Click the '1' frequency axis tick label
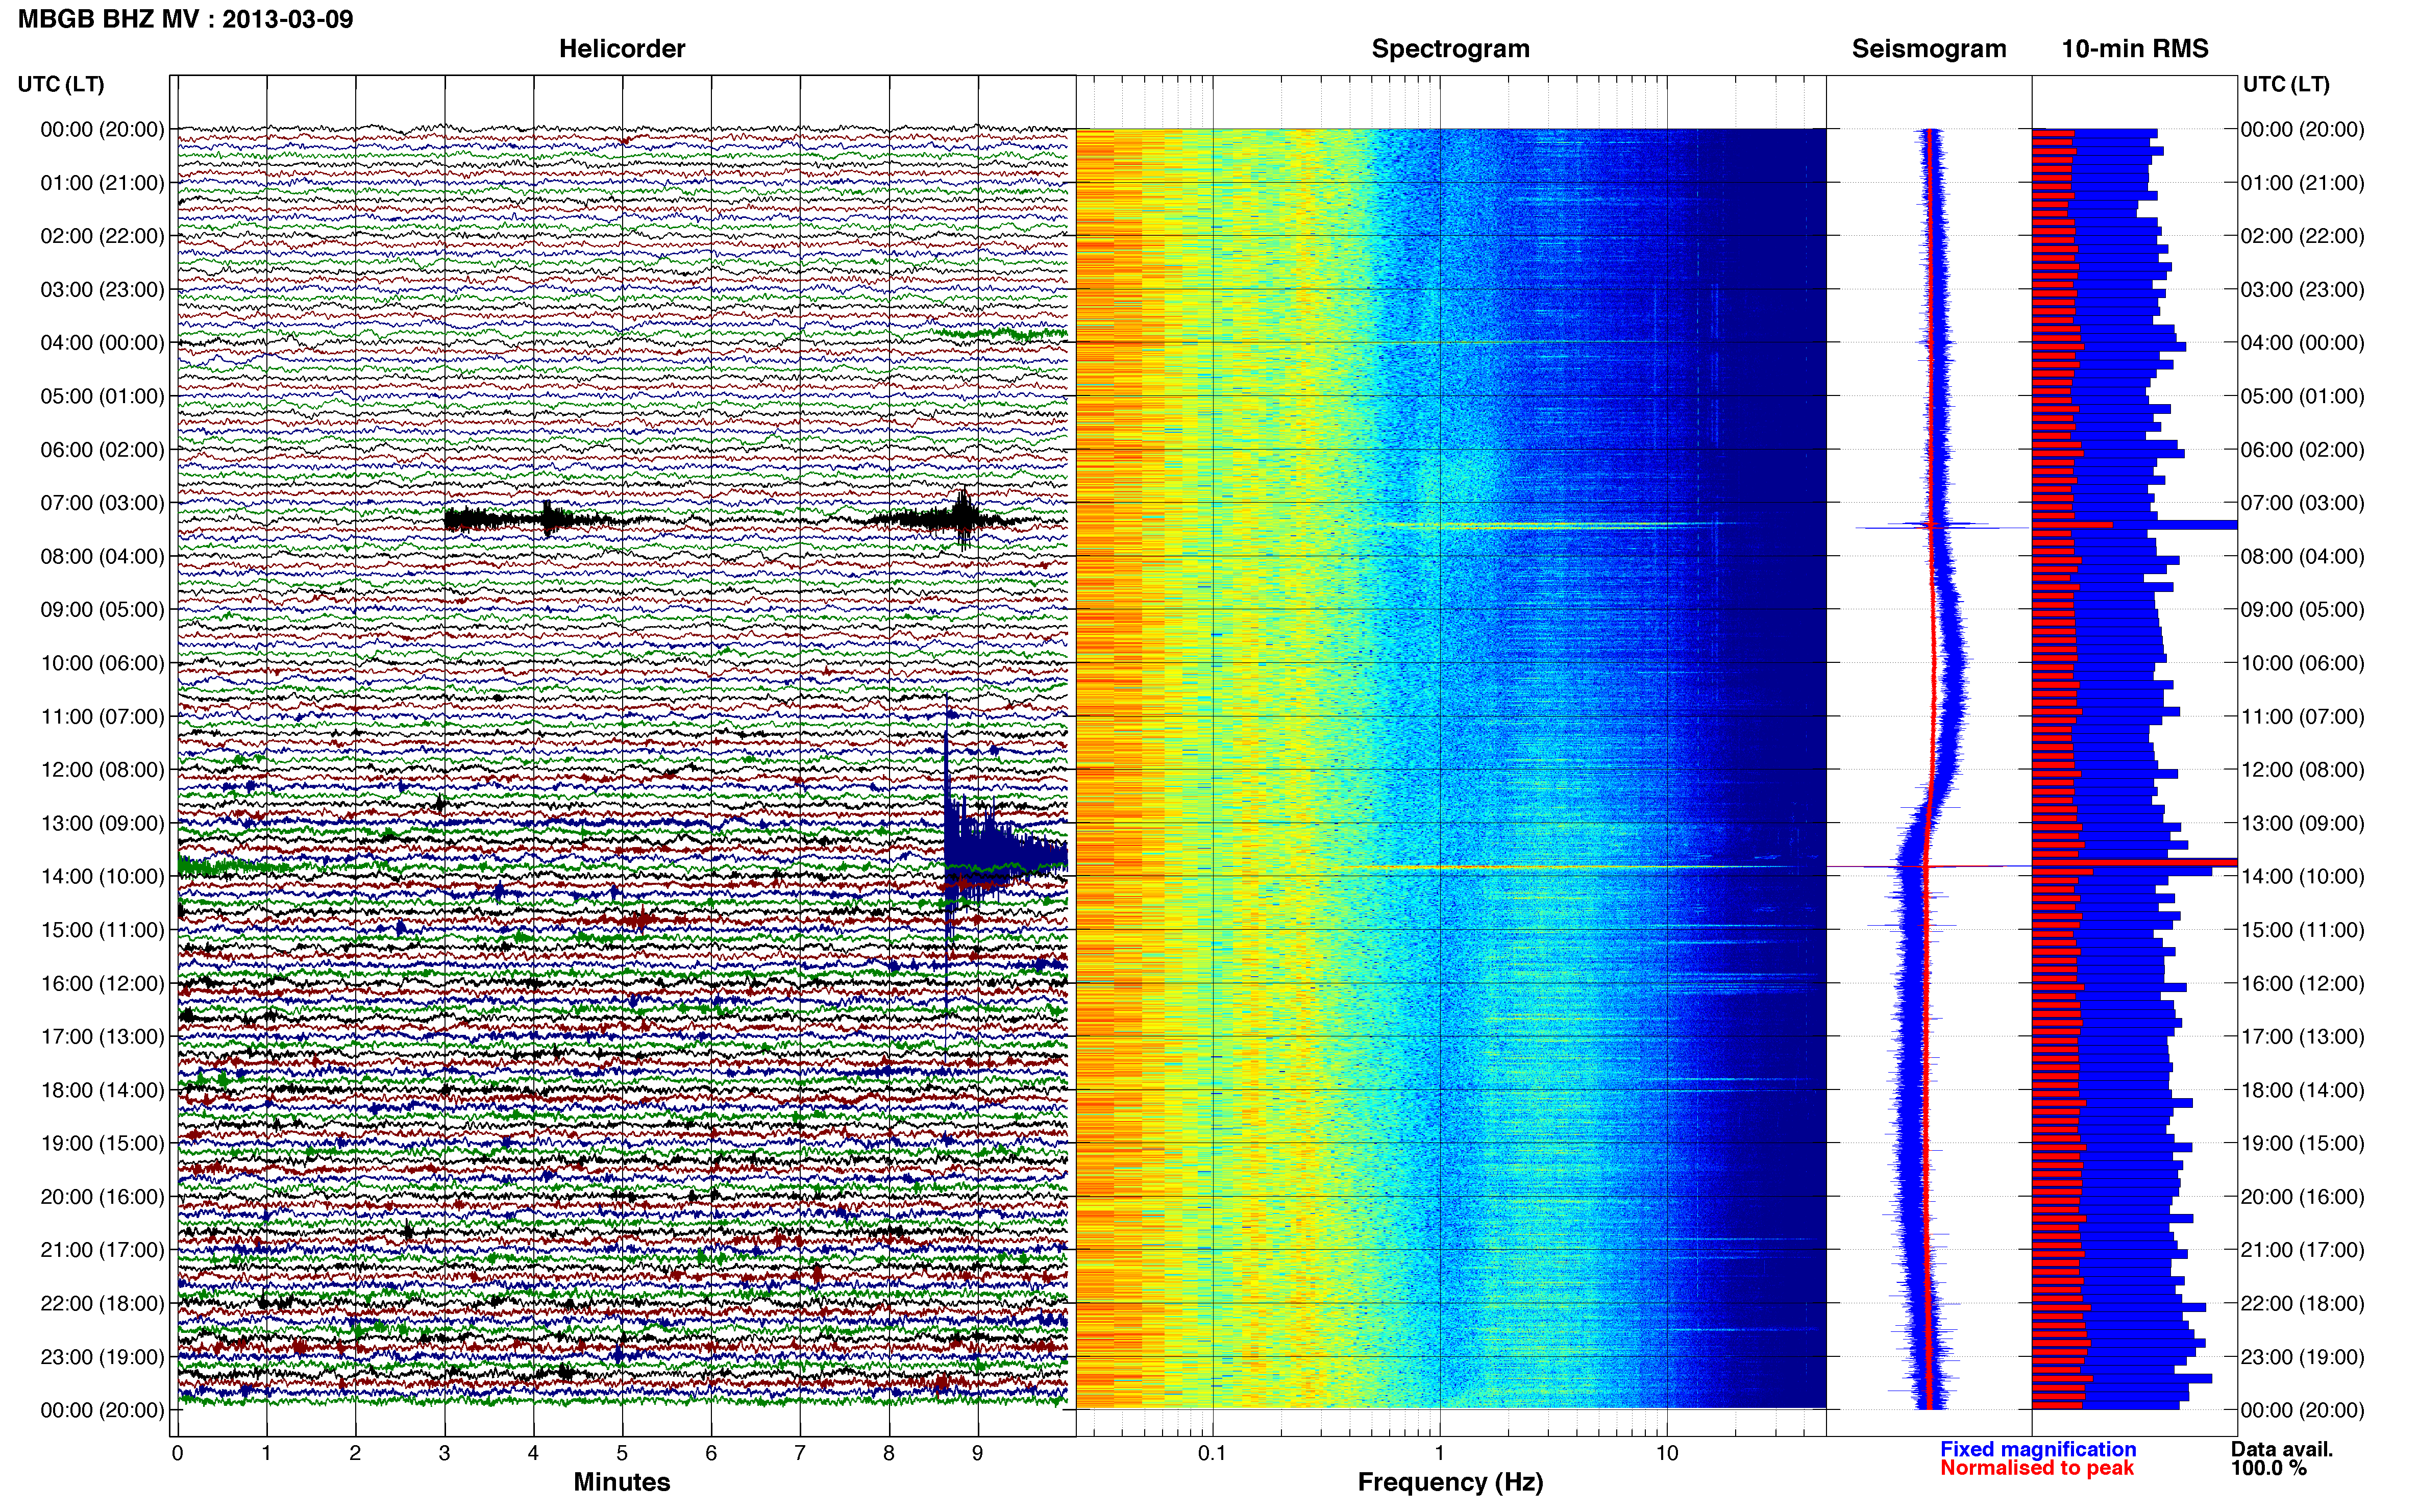The image size is (2419, 1512). coord(1440,1454)
